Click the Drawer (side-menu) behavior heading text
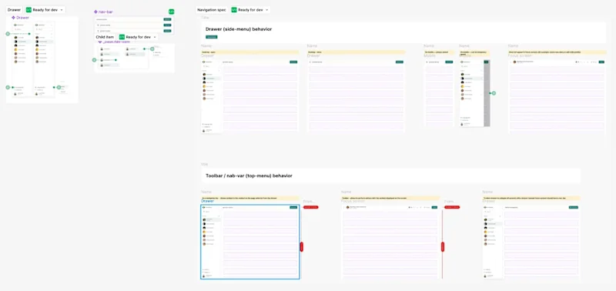616x291 pixels. 239,29
